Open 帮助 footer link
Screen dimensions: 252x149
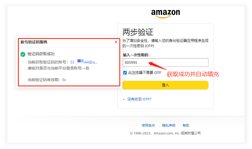(x=186, y=125)
